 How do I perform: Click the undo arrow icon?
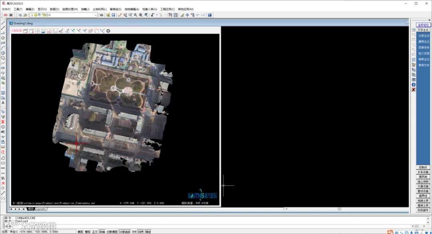point(153,15)
